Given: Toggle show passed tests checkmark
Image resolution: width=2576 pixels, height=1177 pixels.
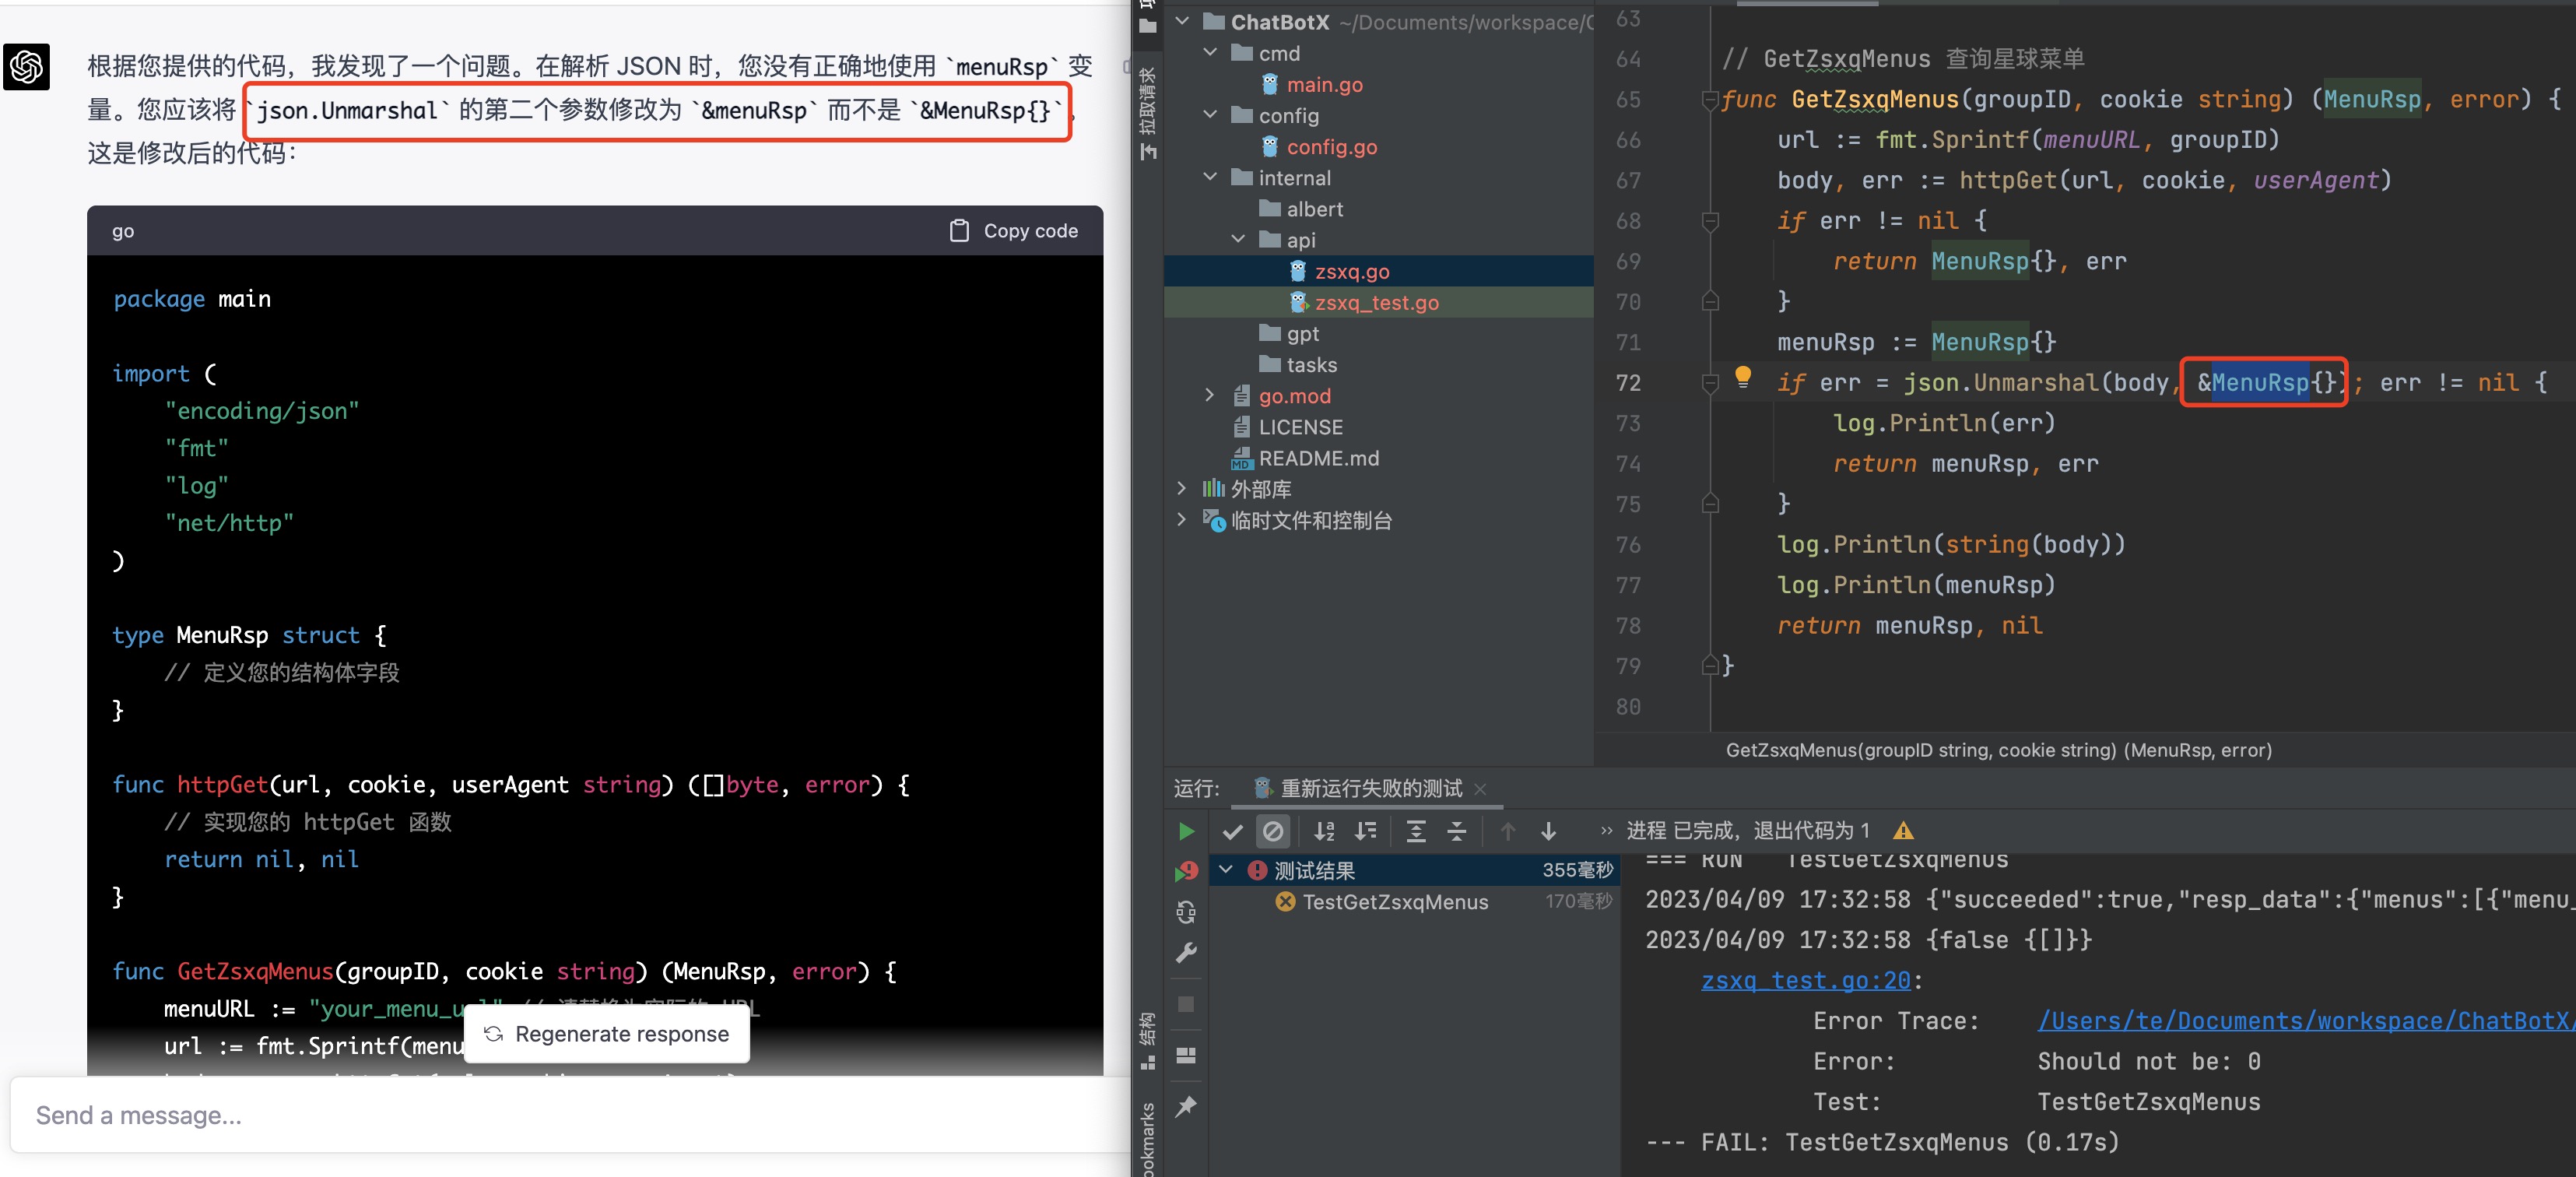Looking at the screenshot, I should pyautogui.click(x=1232, y=831).
